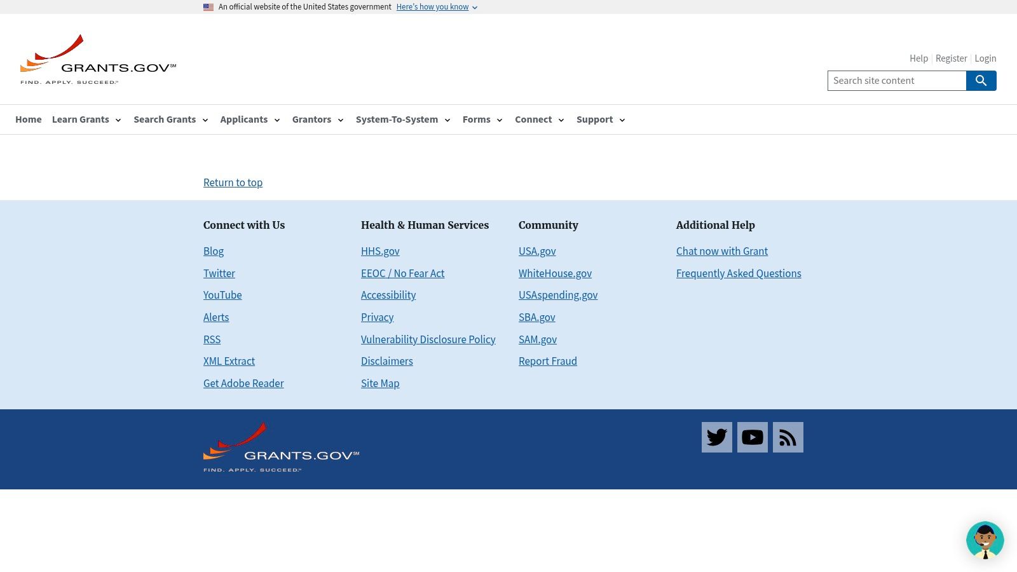
Task: Open the Get Adobe Reader link
Action: click(243, 383)
